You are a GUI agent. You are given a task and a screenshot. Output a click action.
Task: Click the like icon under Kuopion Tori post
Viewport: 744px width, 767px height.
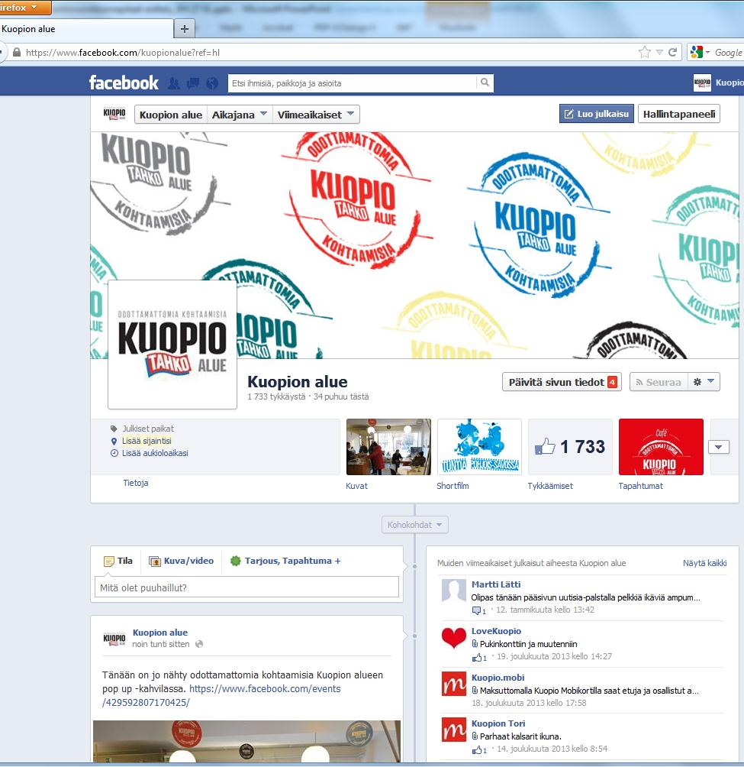477,750
